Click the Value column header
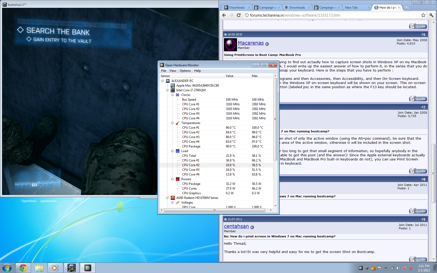Viewport: 437px width, 273px height. pos(237,76)
